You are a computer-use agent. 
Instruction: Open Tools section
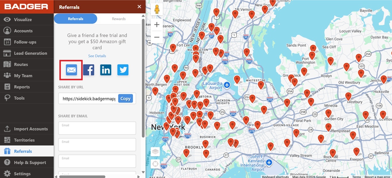click(27, 98)
